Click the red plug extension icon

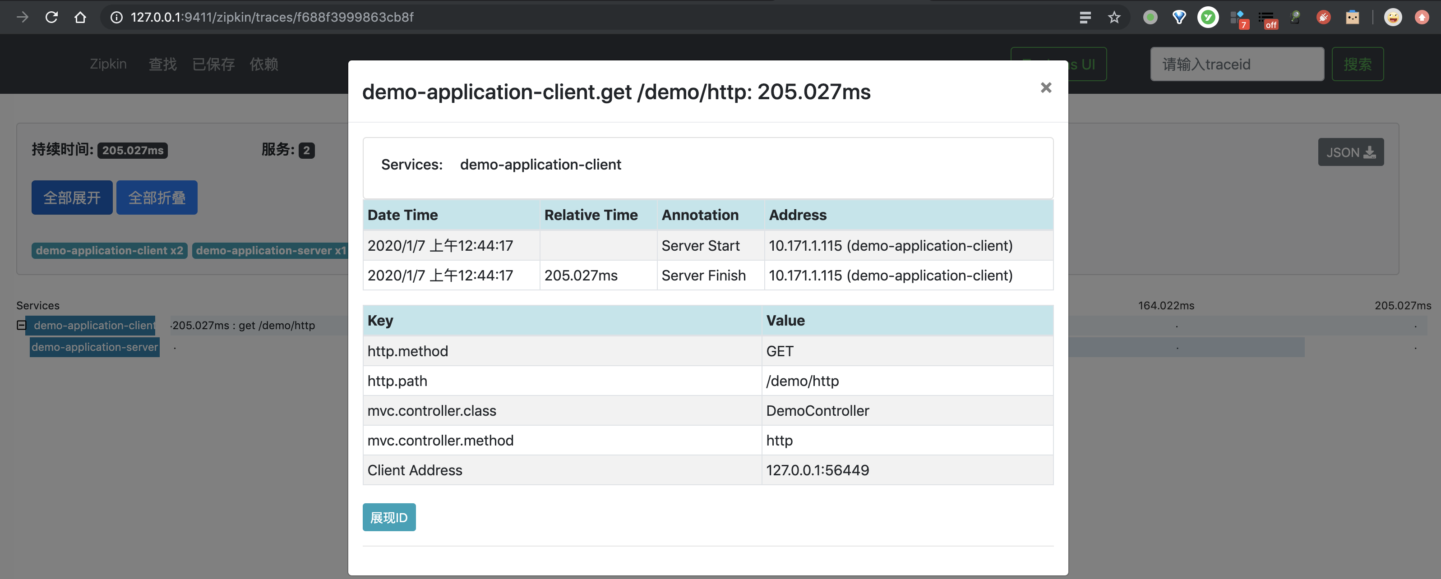click(1323, 17)
